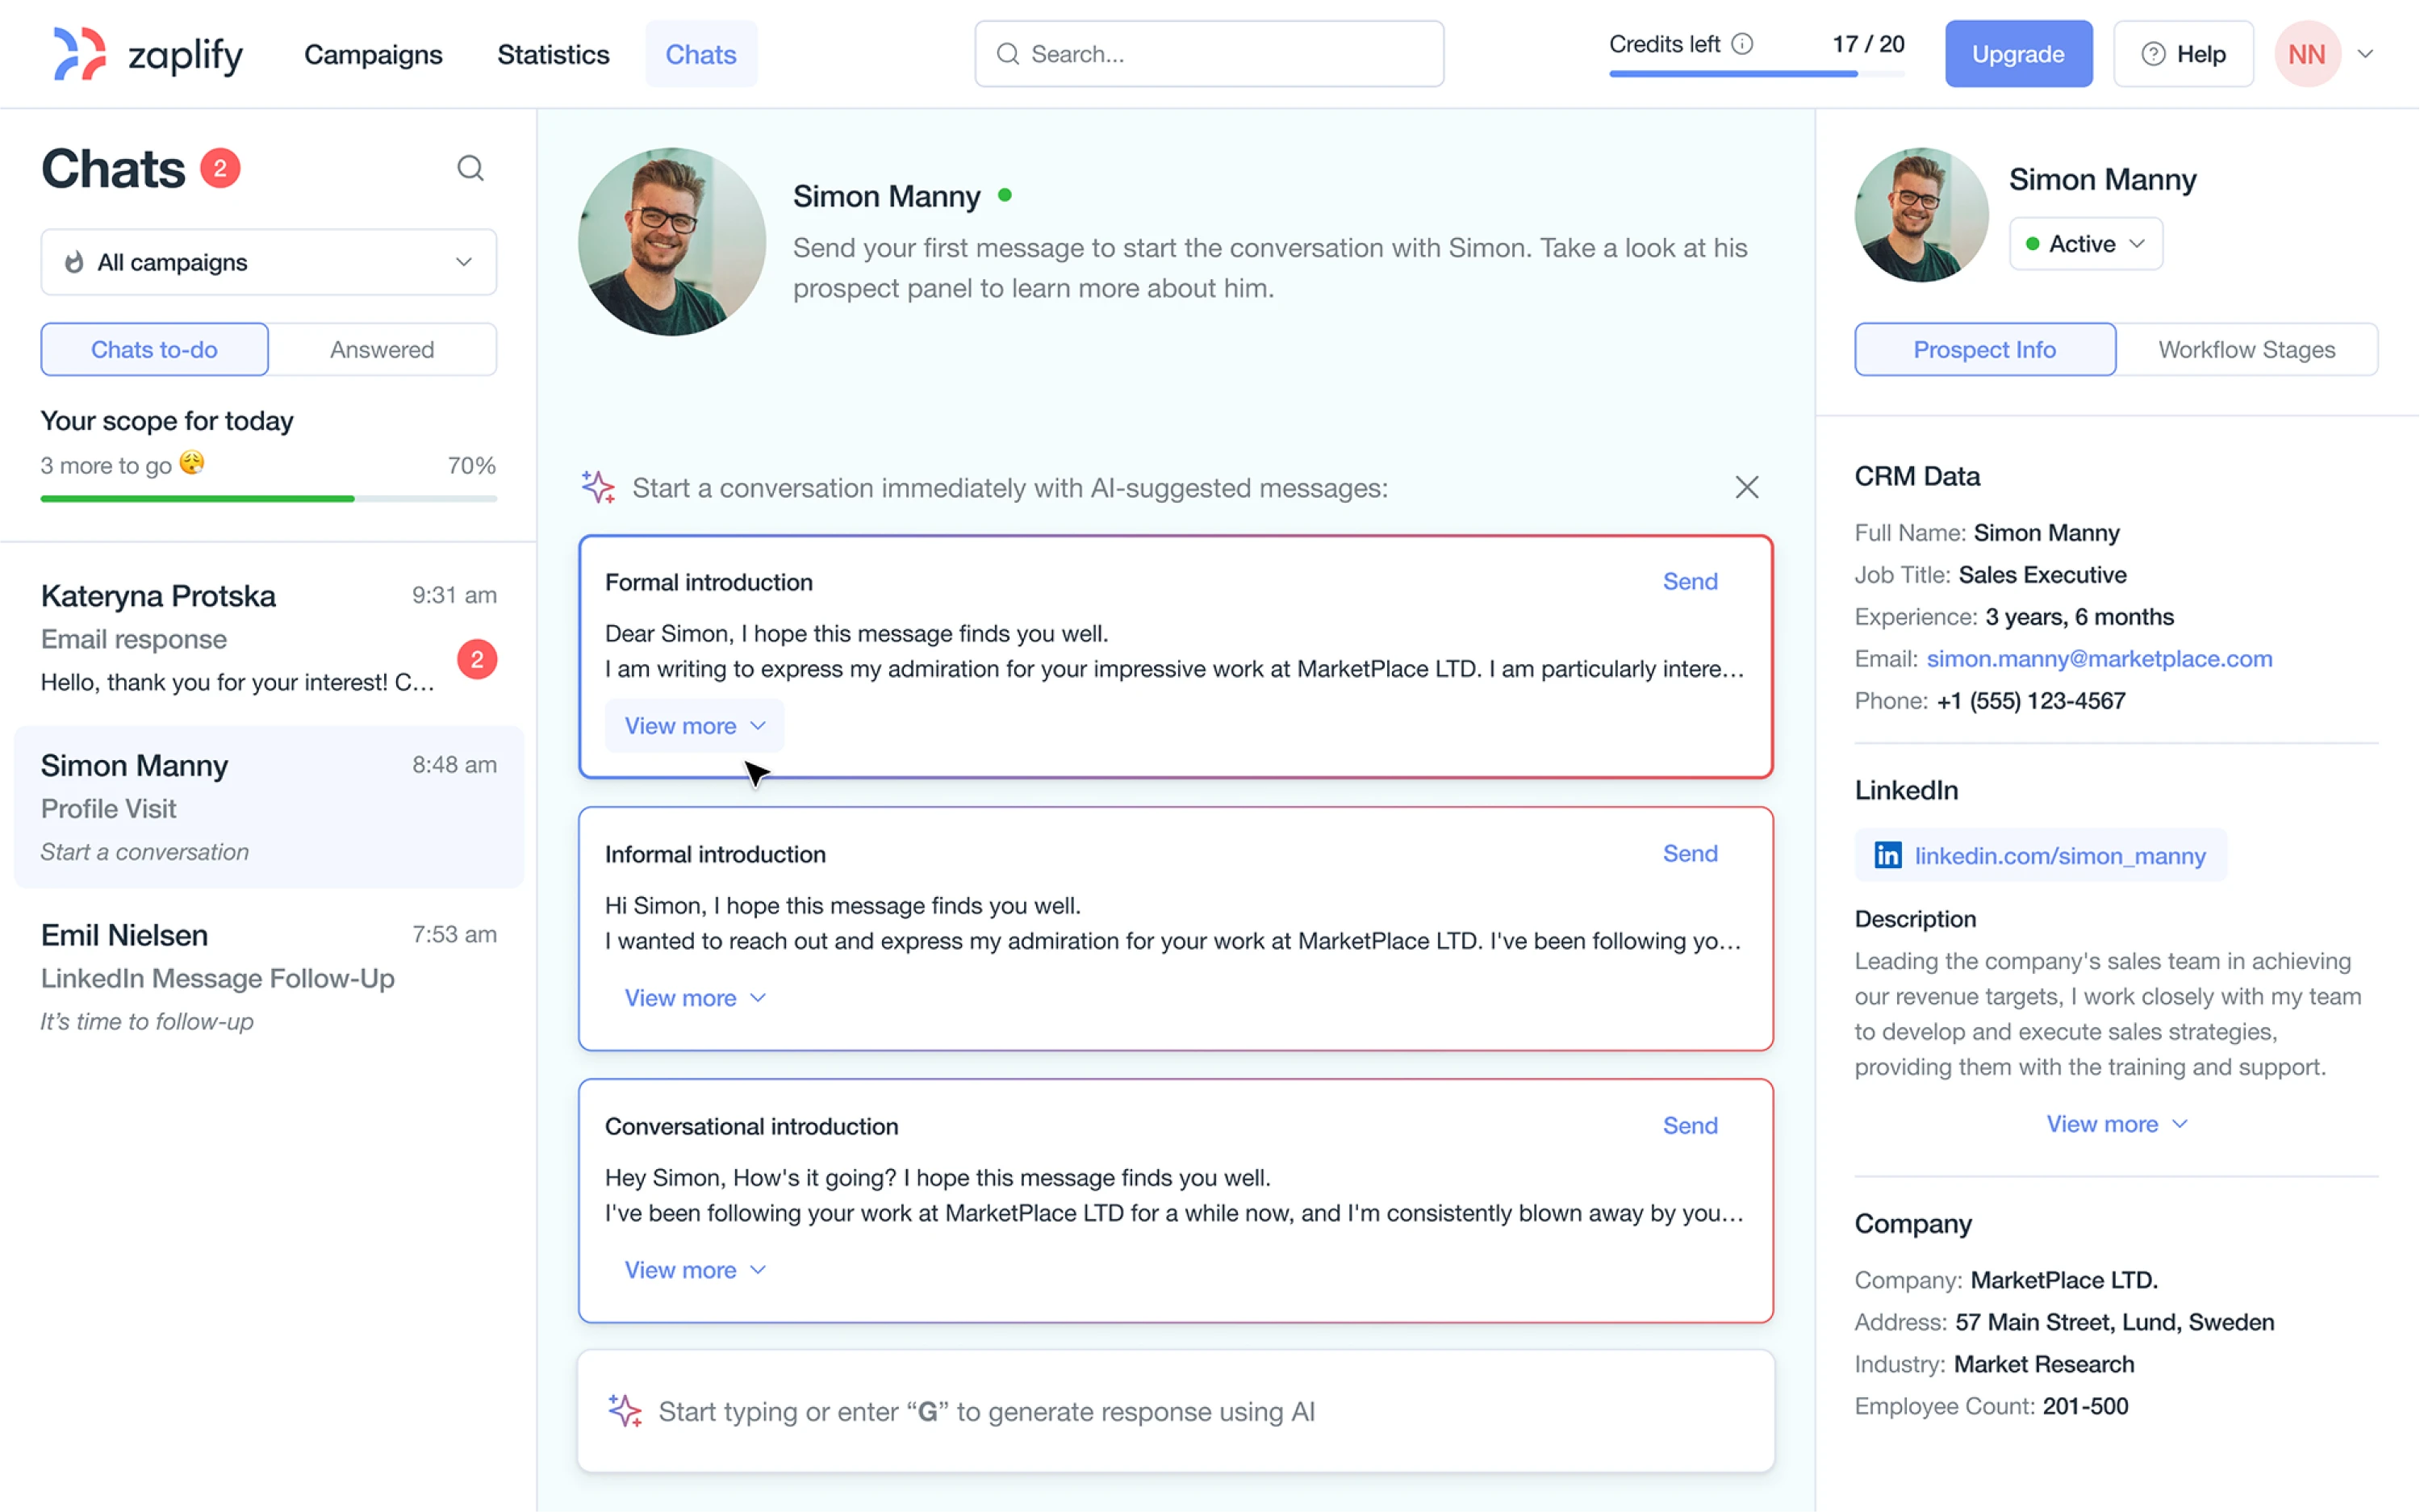Dismiss the AI-suggested messages banner
This screenshot has height=1512, width=2420.
(x=1746, y=487)
